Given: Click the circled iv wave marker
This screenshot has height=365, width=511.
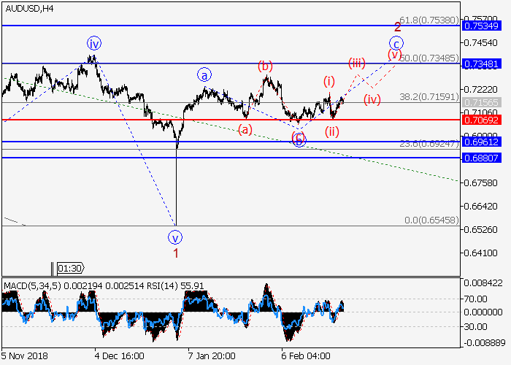Looking at the screenshot, I should 93,42.
